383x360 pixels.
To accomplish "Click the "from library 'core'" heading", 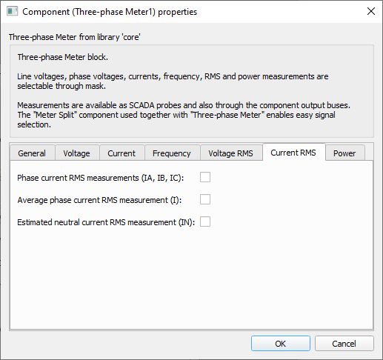I will [75, 37].
